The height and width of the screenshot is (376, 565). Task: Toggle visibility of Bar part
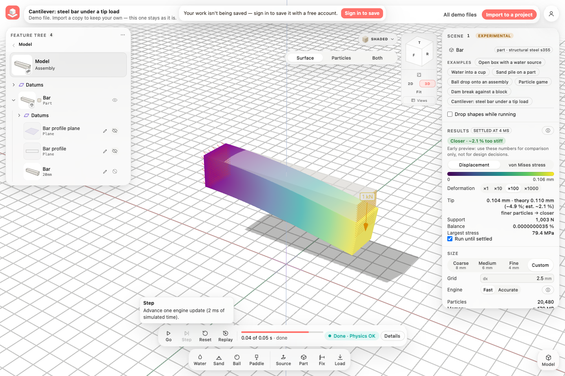coord(115,100)
